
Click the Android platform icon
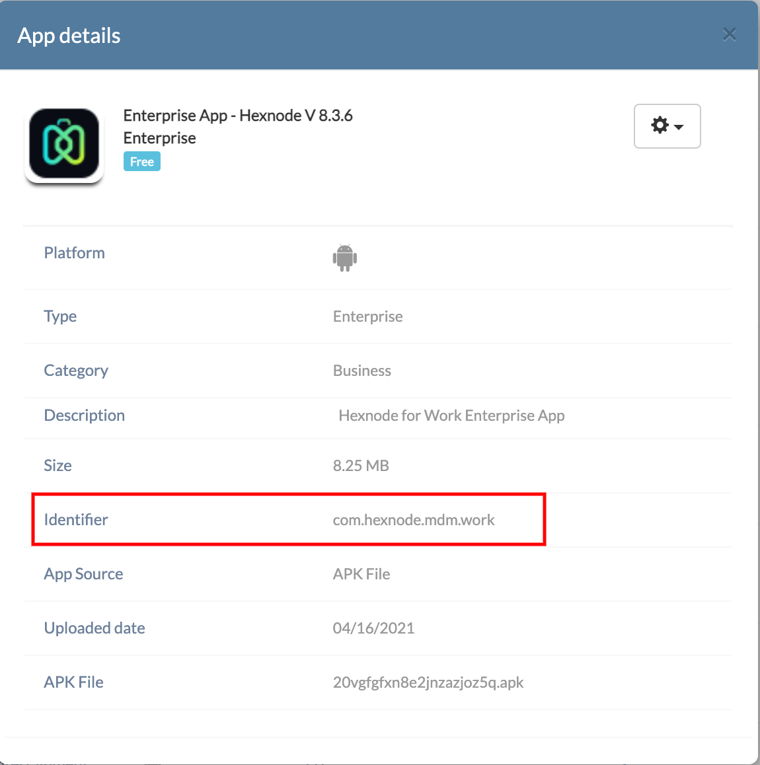[344, 258]
